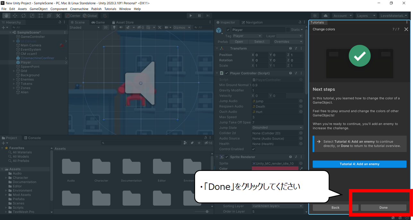Viewport: 413px width, 220px height.
Task: Toggle scene lighting lightbulb icon
Action: [114, 27]
